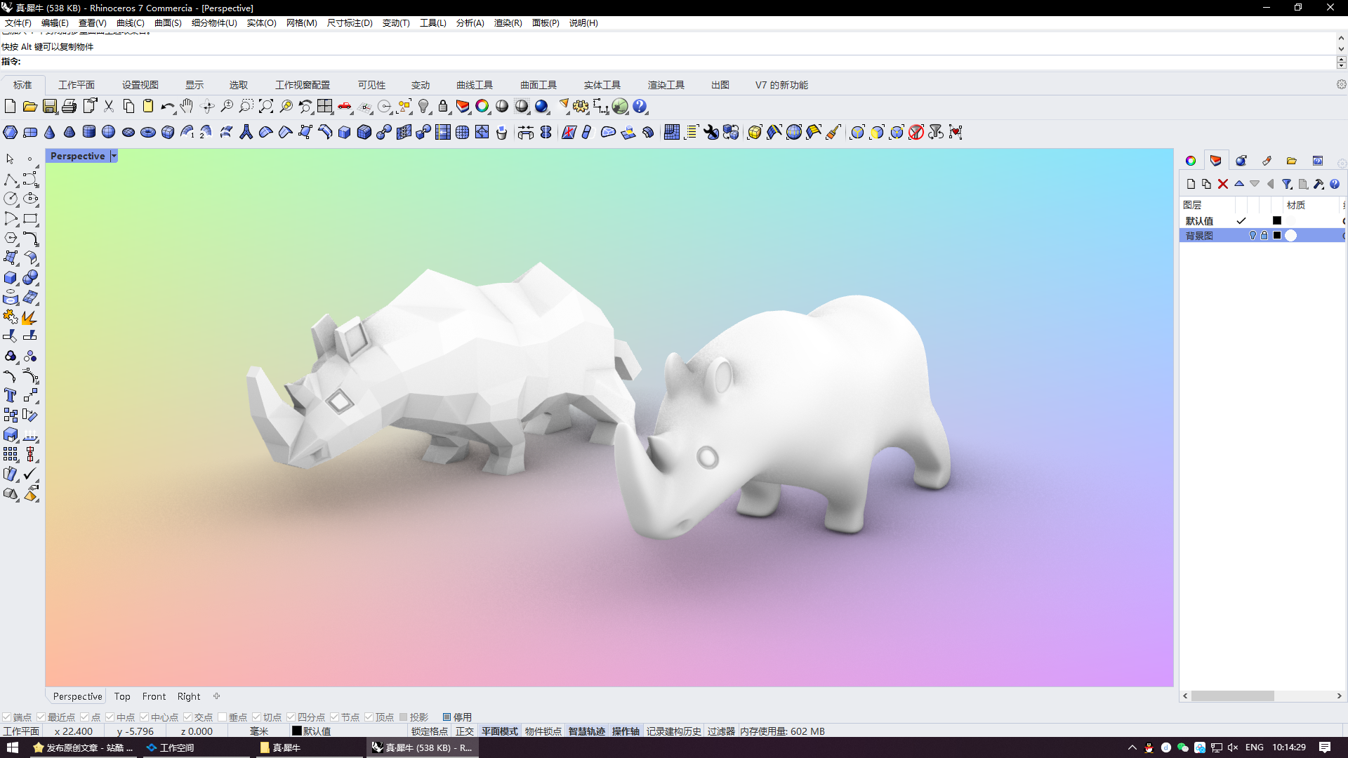Enable the 端点 osnap checkbox

[x=7, y=717]
